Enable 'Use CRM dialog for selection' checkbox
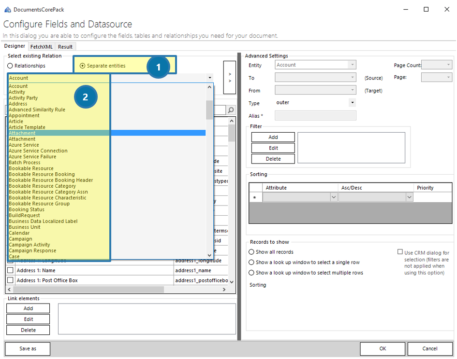This screenshot has width=457, height=359. [x=399, y=251]
